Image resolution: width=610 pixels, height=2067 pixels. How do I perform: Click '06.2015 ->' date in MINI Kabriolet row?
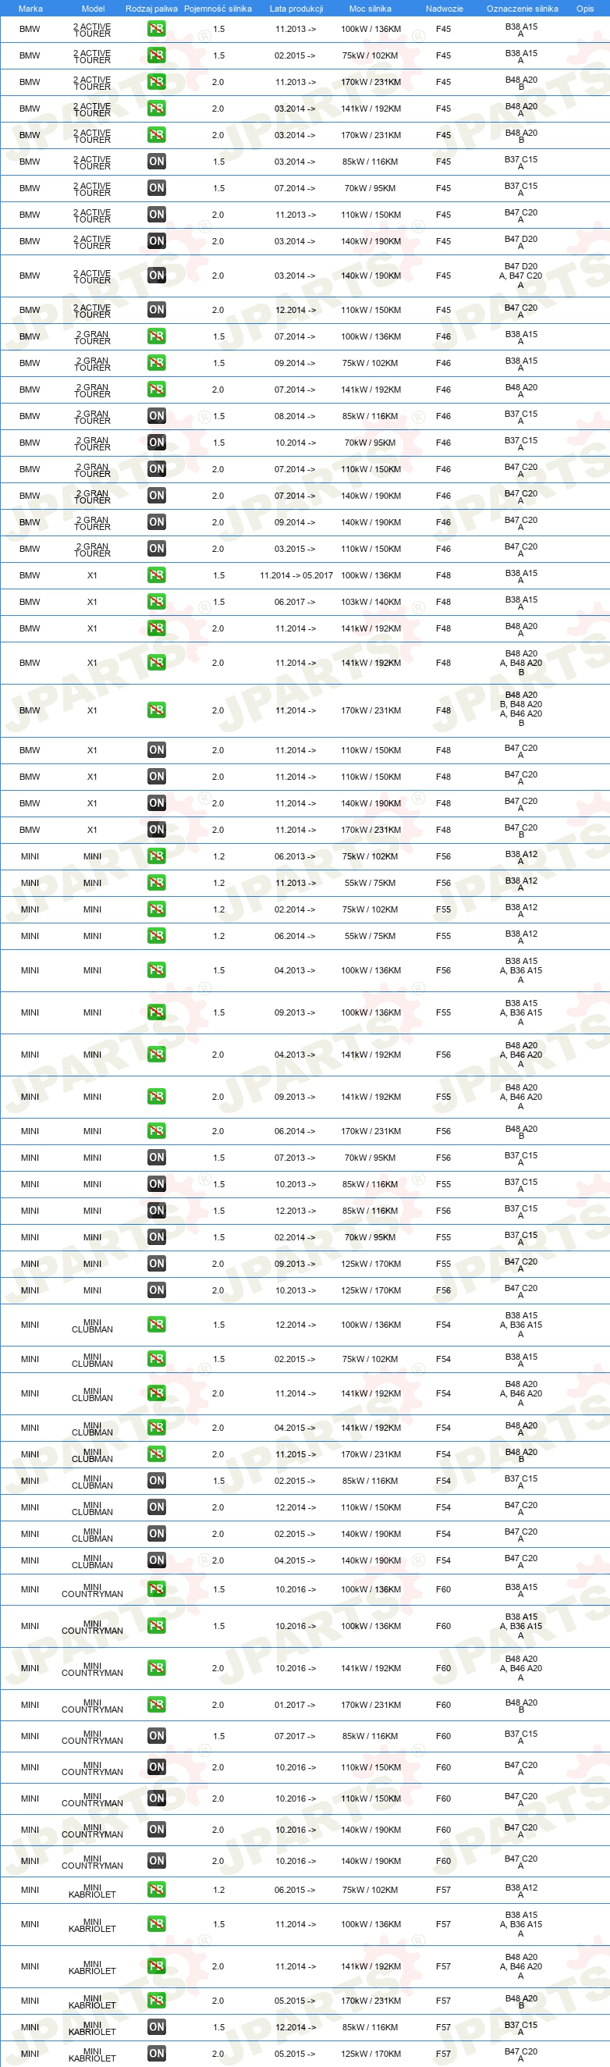(x=295, y=1890)
